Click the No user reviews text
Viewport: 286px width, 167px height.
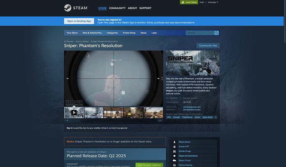190,98
